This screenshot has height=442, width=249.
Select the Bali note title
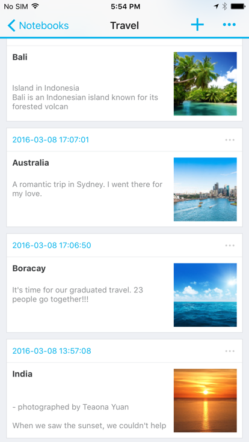pos(20,57)
